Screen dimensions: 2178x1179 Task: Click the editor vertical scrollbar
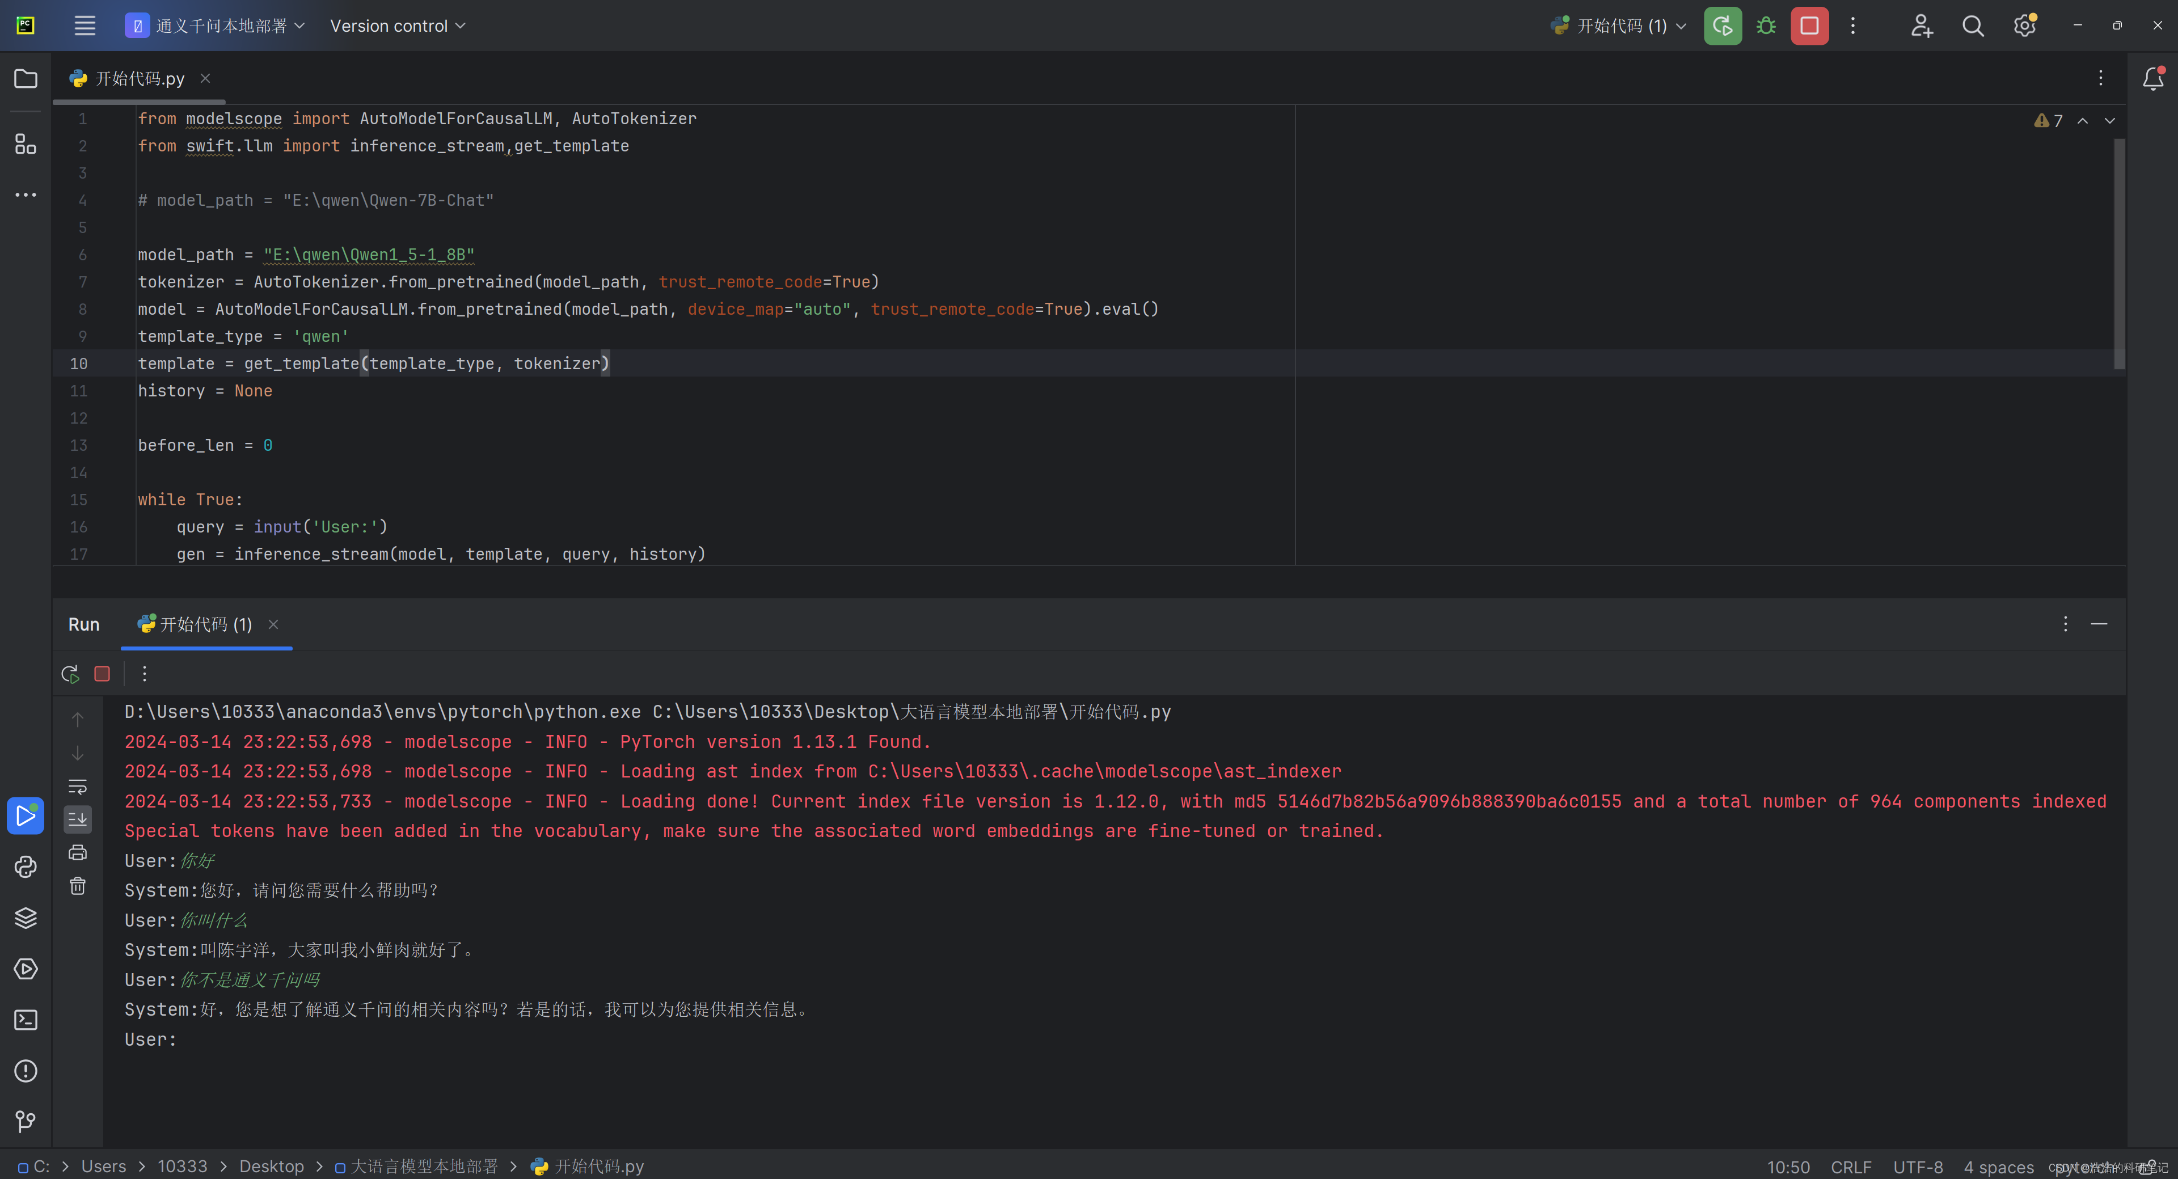(x=2119, y=253)
